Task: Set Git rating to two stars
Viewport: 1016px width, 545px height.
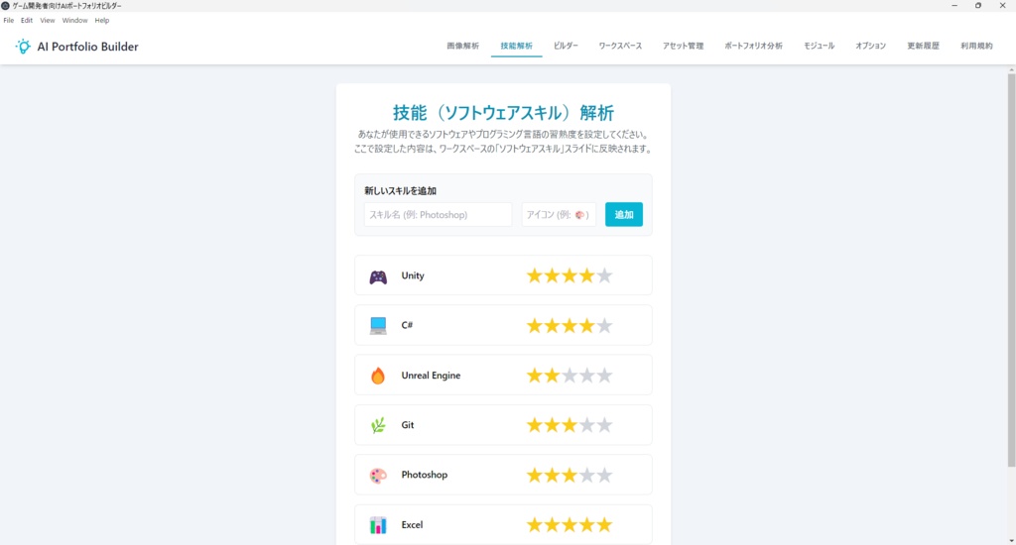Action: (552, 425)
